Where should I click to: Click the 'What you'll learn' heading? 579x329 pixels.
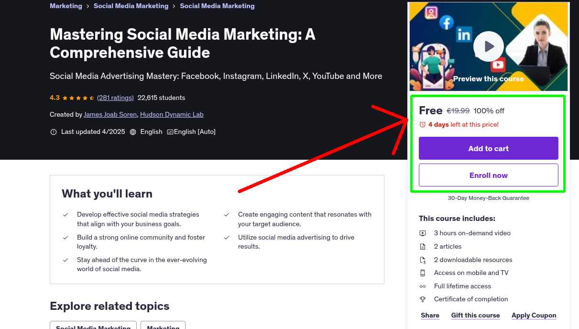tap(107, 194)
